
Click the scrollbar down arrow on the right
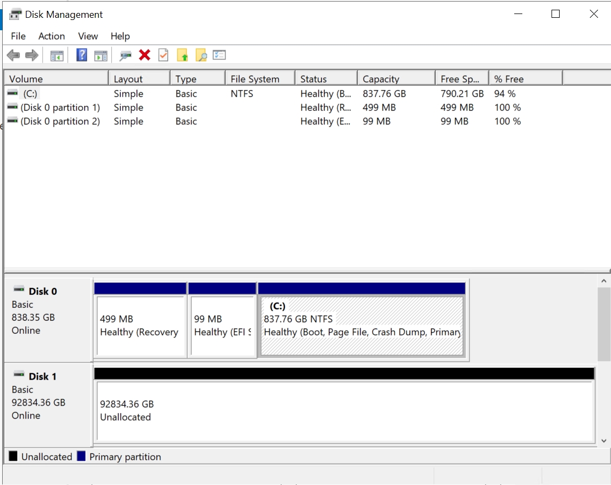pyautogui.click(x=604, y=441)
